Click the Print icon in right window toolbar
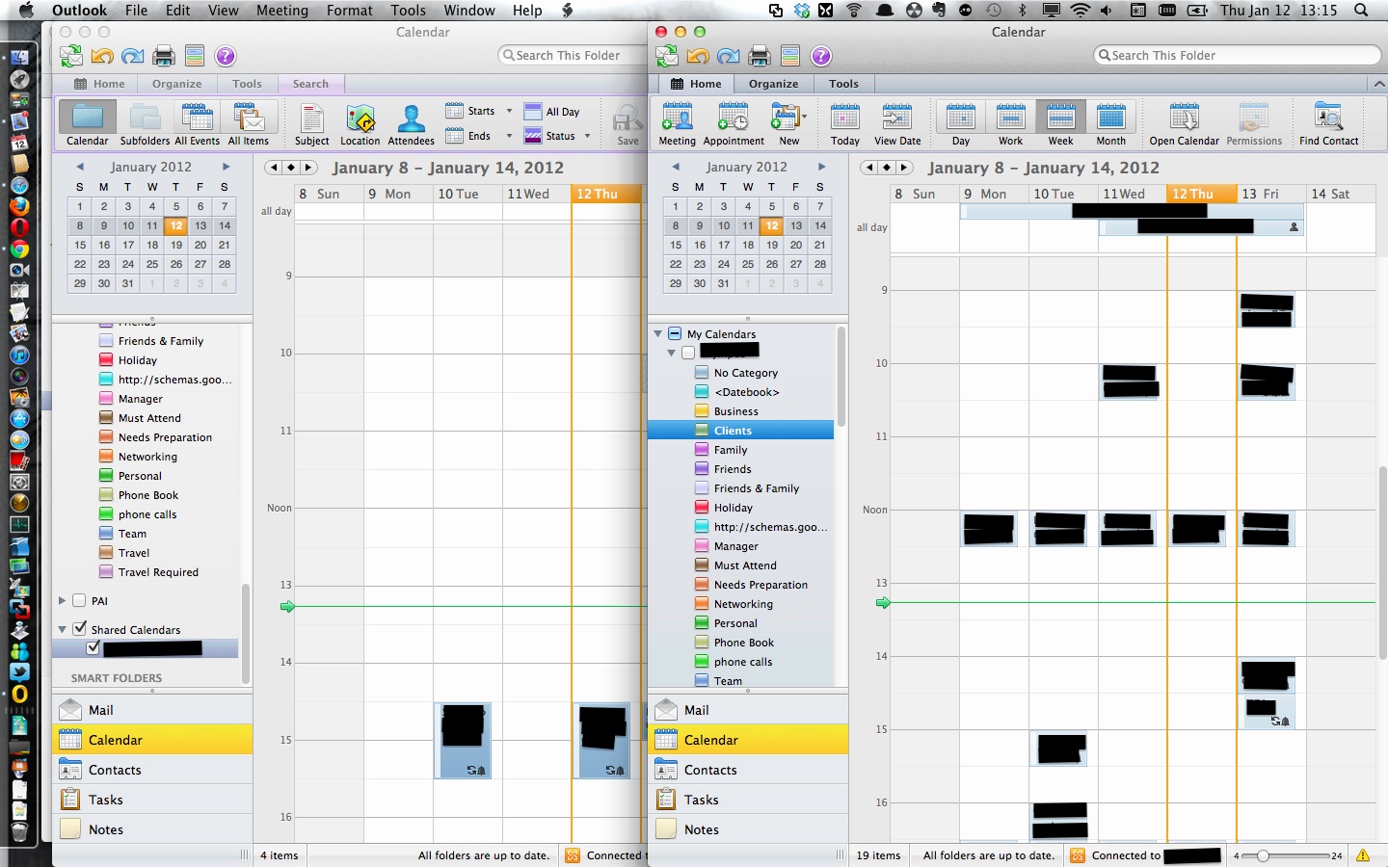Viewport: 1388px width, 867px height. point(760,56)
